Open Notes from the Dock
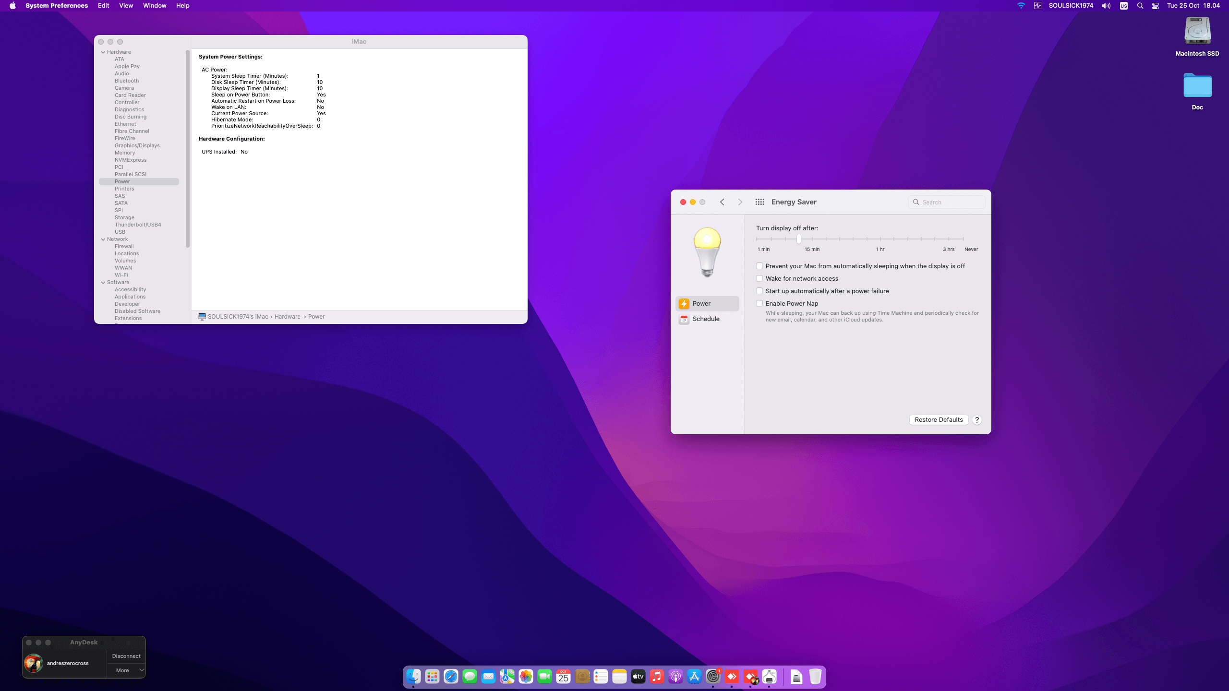Viewport: 1229px width, 691px height. tap(619, 677)
